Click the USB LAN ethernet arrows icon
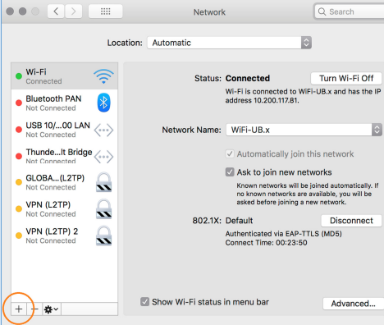The width and height of the screenshot is (384, 325). (103, 130)
